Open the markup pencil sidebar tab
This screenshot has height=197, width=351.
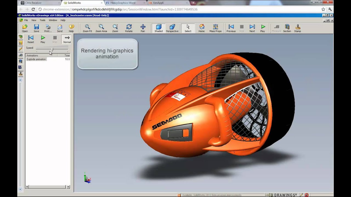coord(21,49)
